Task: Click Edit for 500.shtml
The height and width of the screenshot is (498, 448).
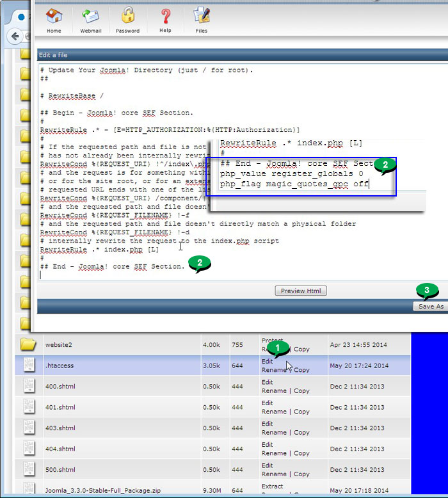Action: [x=267, y=465]
